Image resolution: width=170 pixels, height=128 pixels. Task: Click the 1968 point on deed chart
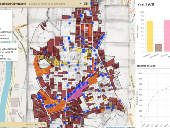tap(144, 118)
